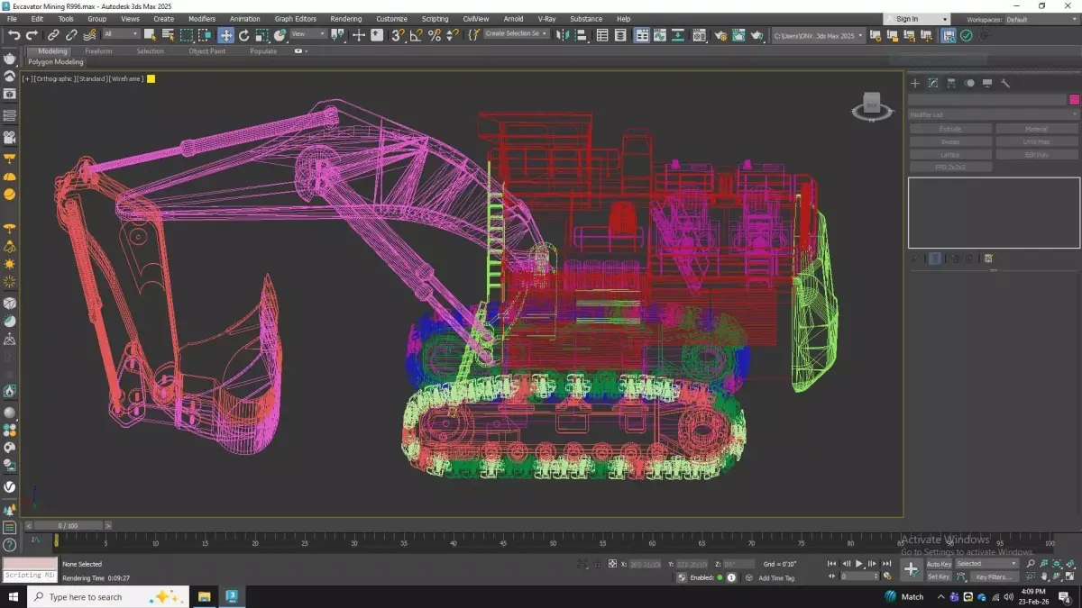Screen dimensions: 1082x608
Task: Open File Explorer from the taskbar
Action: (204, 597)
